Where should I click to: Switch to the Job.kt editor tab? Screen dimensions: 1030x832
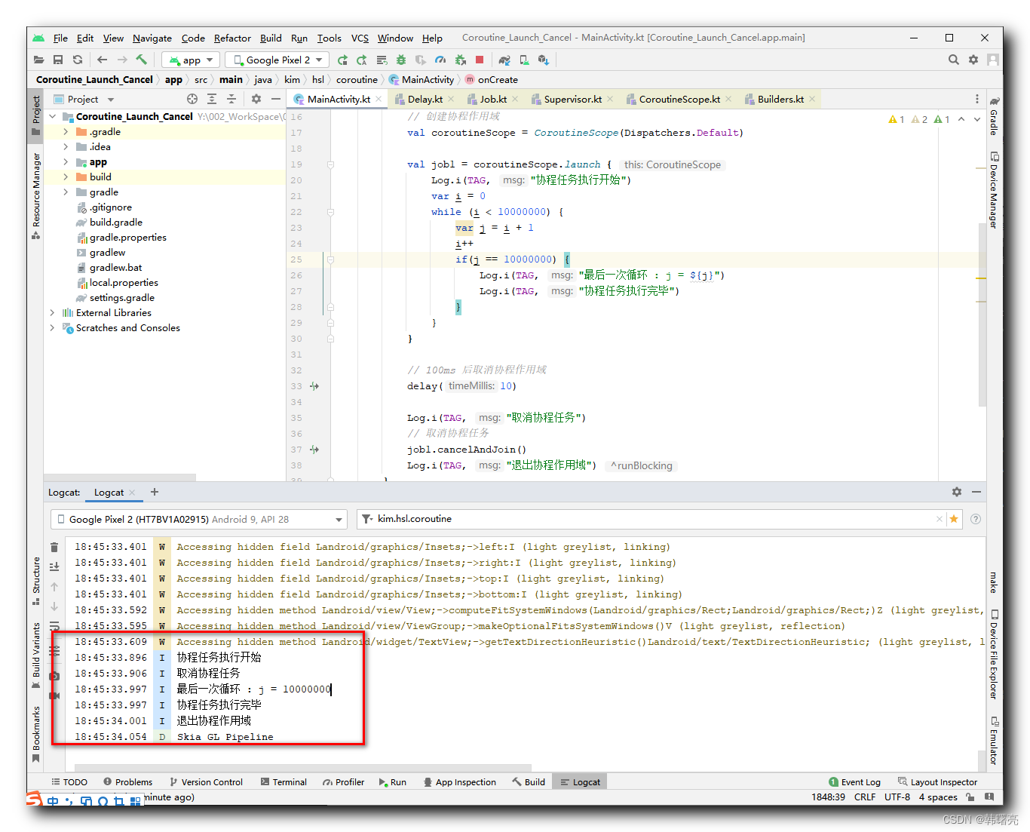click(490, 98)
